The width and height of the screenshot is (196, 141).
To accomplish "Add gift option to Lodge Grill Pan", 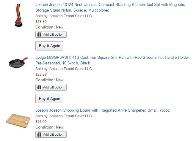I will 53,87.
